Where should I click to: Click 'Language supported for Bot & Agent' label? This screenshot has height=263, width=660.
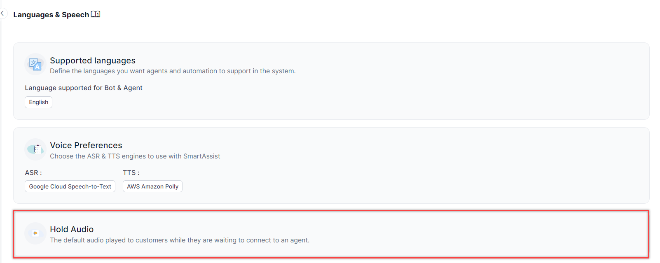[84, 88]
